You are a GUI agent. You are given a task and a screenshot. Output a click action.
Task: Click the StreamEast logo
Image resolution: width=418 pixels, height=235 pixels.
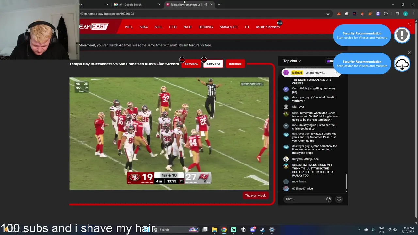point(94,27)
